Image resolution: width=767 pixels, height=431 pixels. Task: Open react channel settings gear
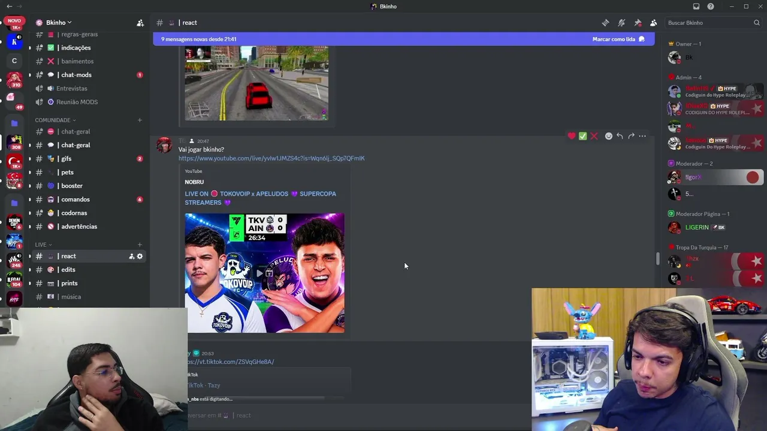click(x=140, y=256)
